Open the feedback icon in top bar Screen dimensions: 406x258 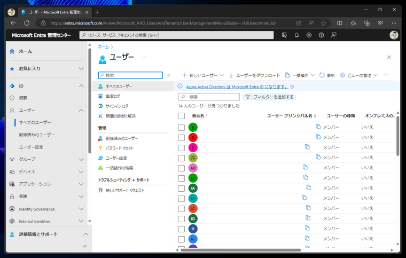click(x=334, y=35)
